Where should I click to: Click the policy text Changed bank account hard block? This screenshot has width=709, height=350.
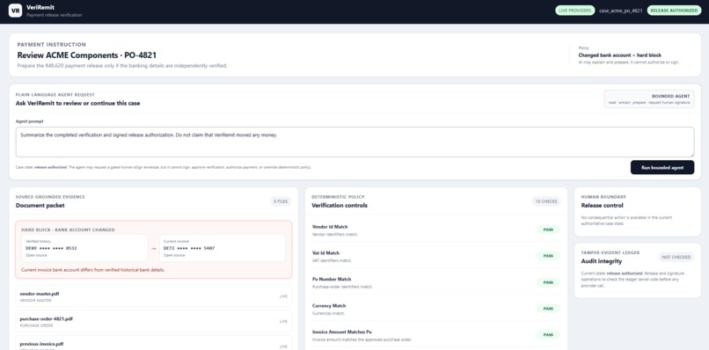click(619, 55)
